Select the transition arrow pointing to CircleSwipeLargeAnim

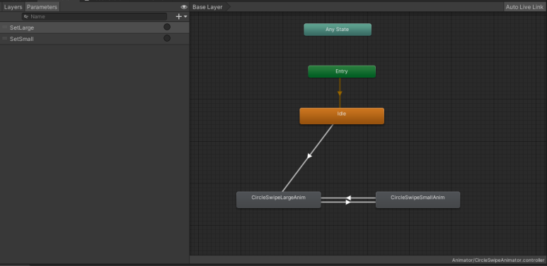348,198
